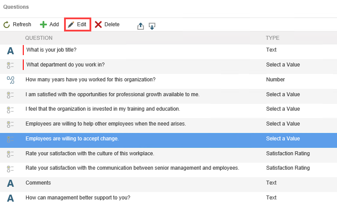This screenshot has height=206, width=337.
Task: Click the move up arrow icon
Action: pyautogui.click(x=140, y=26)
